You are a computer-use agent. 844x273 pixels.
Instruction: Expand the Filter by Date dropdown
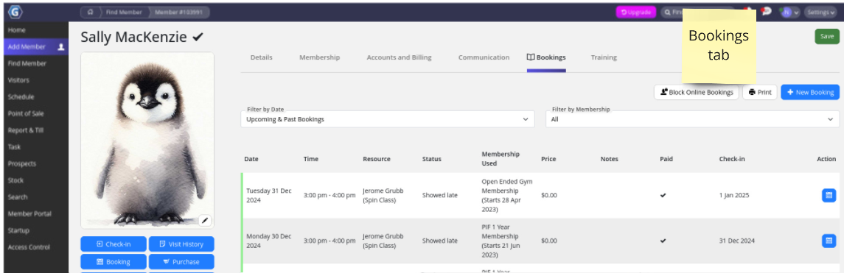(388, 119)
